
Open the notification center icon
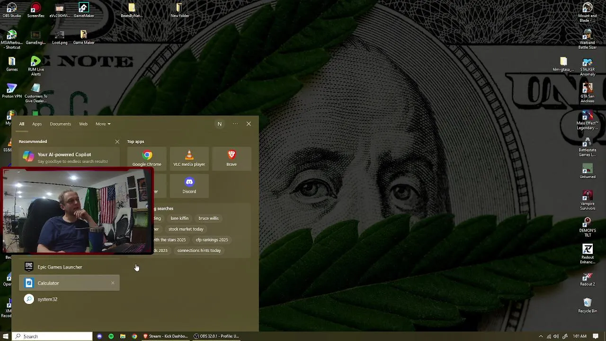coord(596,336)
